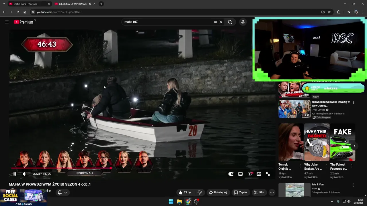Bookmark this page with star icon
This screenshot has width=367, height=206.
(x=329, y=12)
